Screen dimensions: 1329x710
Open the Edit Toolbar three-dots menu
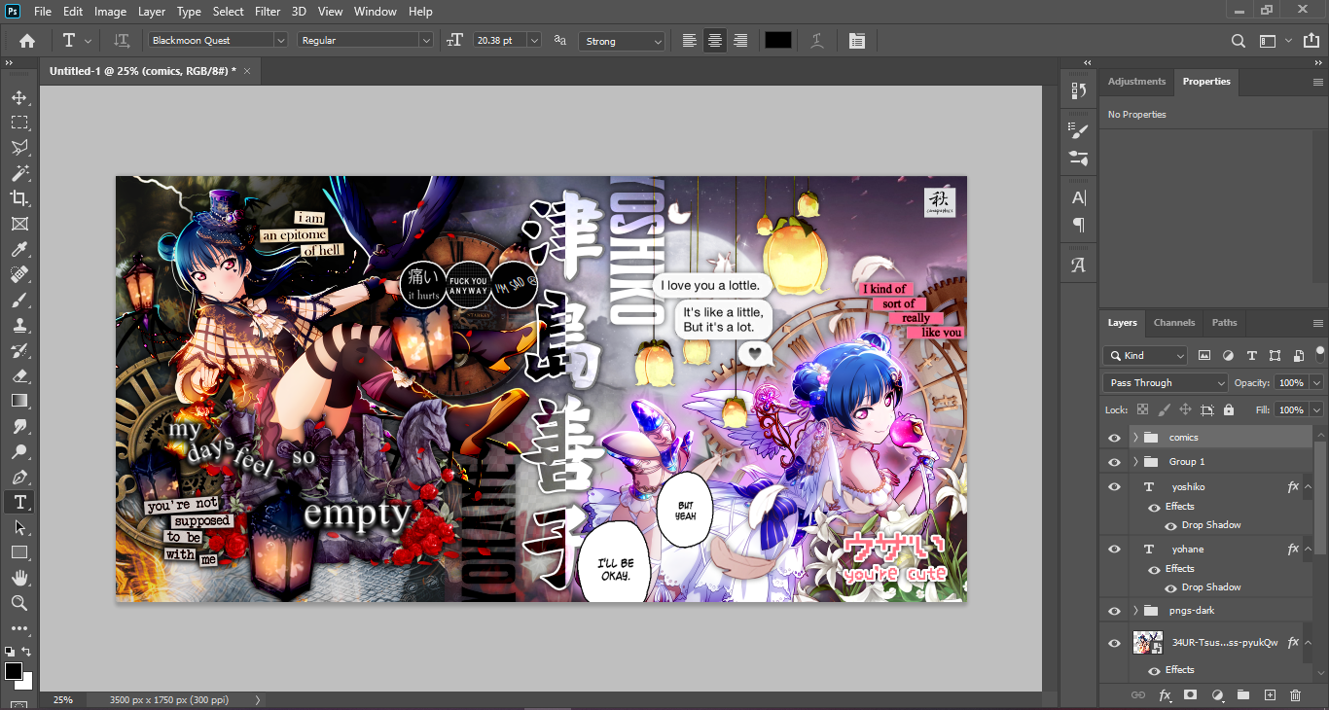click(18, 628)
